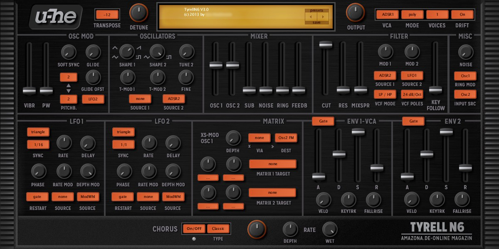Toggle the Chorus On/Off switch
The image size is (499, 249).
pyautogui.click(x=194, y=229)
